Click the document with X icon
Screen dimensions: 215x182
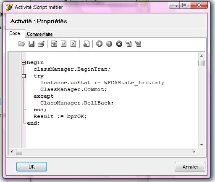pos(73,44)
